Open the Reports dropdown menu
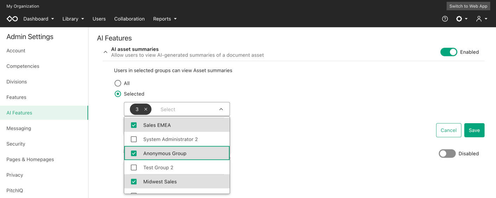The width and height of the screenshot is (496, 198). pos(165,19)
